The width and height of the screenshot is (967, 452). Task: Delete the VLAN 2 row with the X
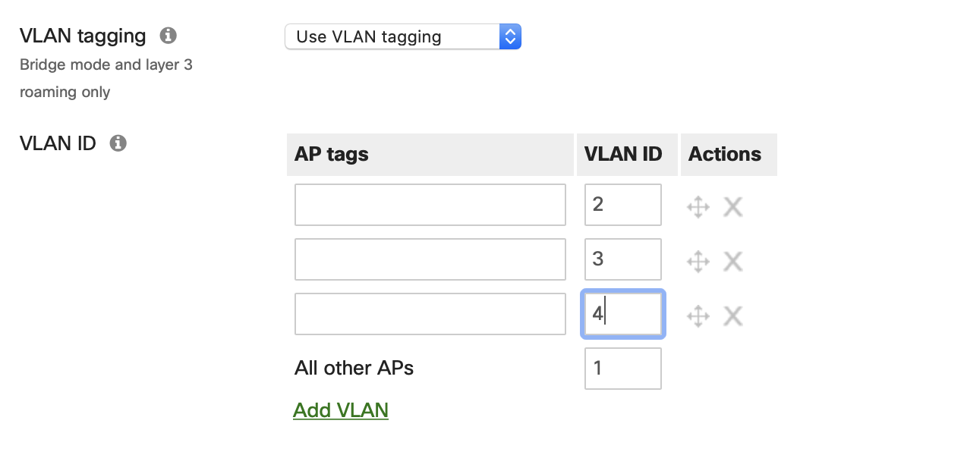[x=732, y=206]
